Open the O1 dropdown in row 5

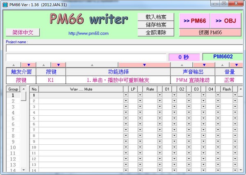(174, 118)
